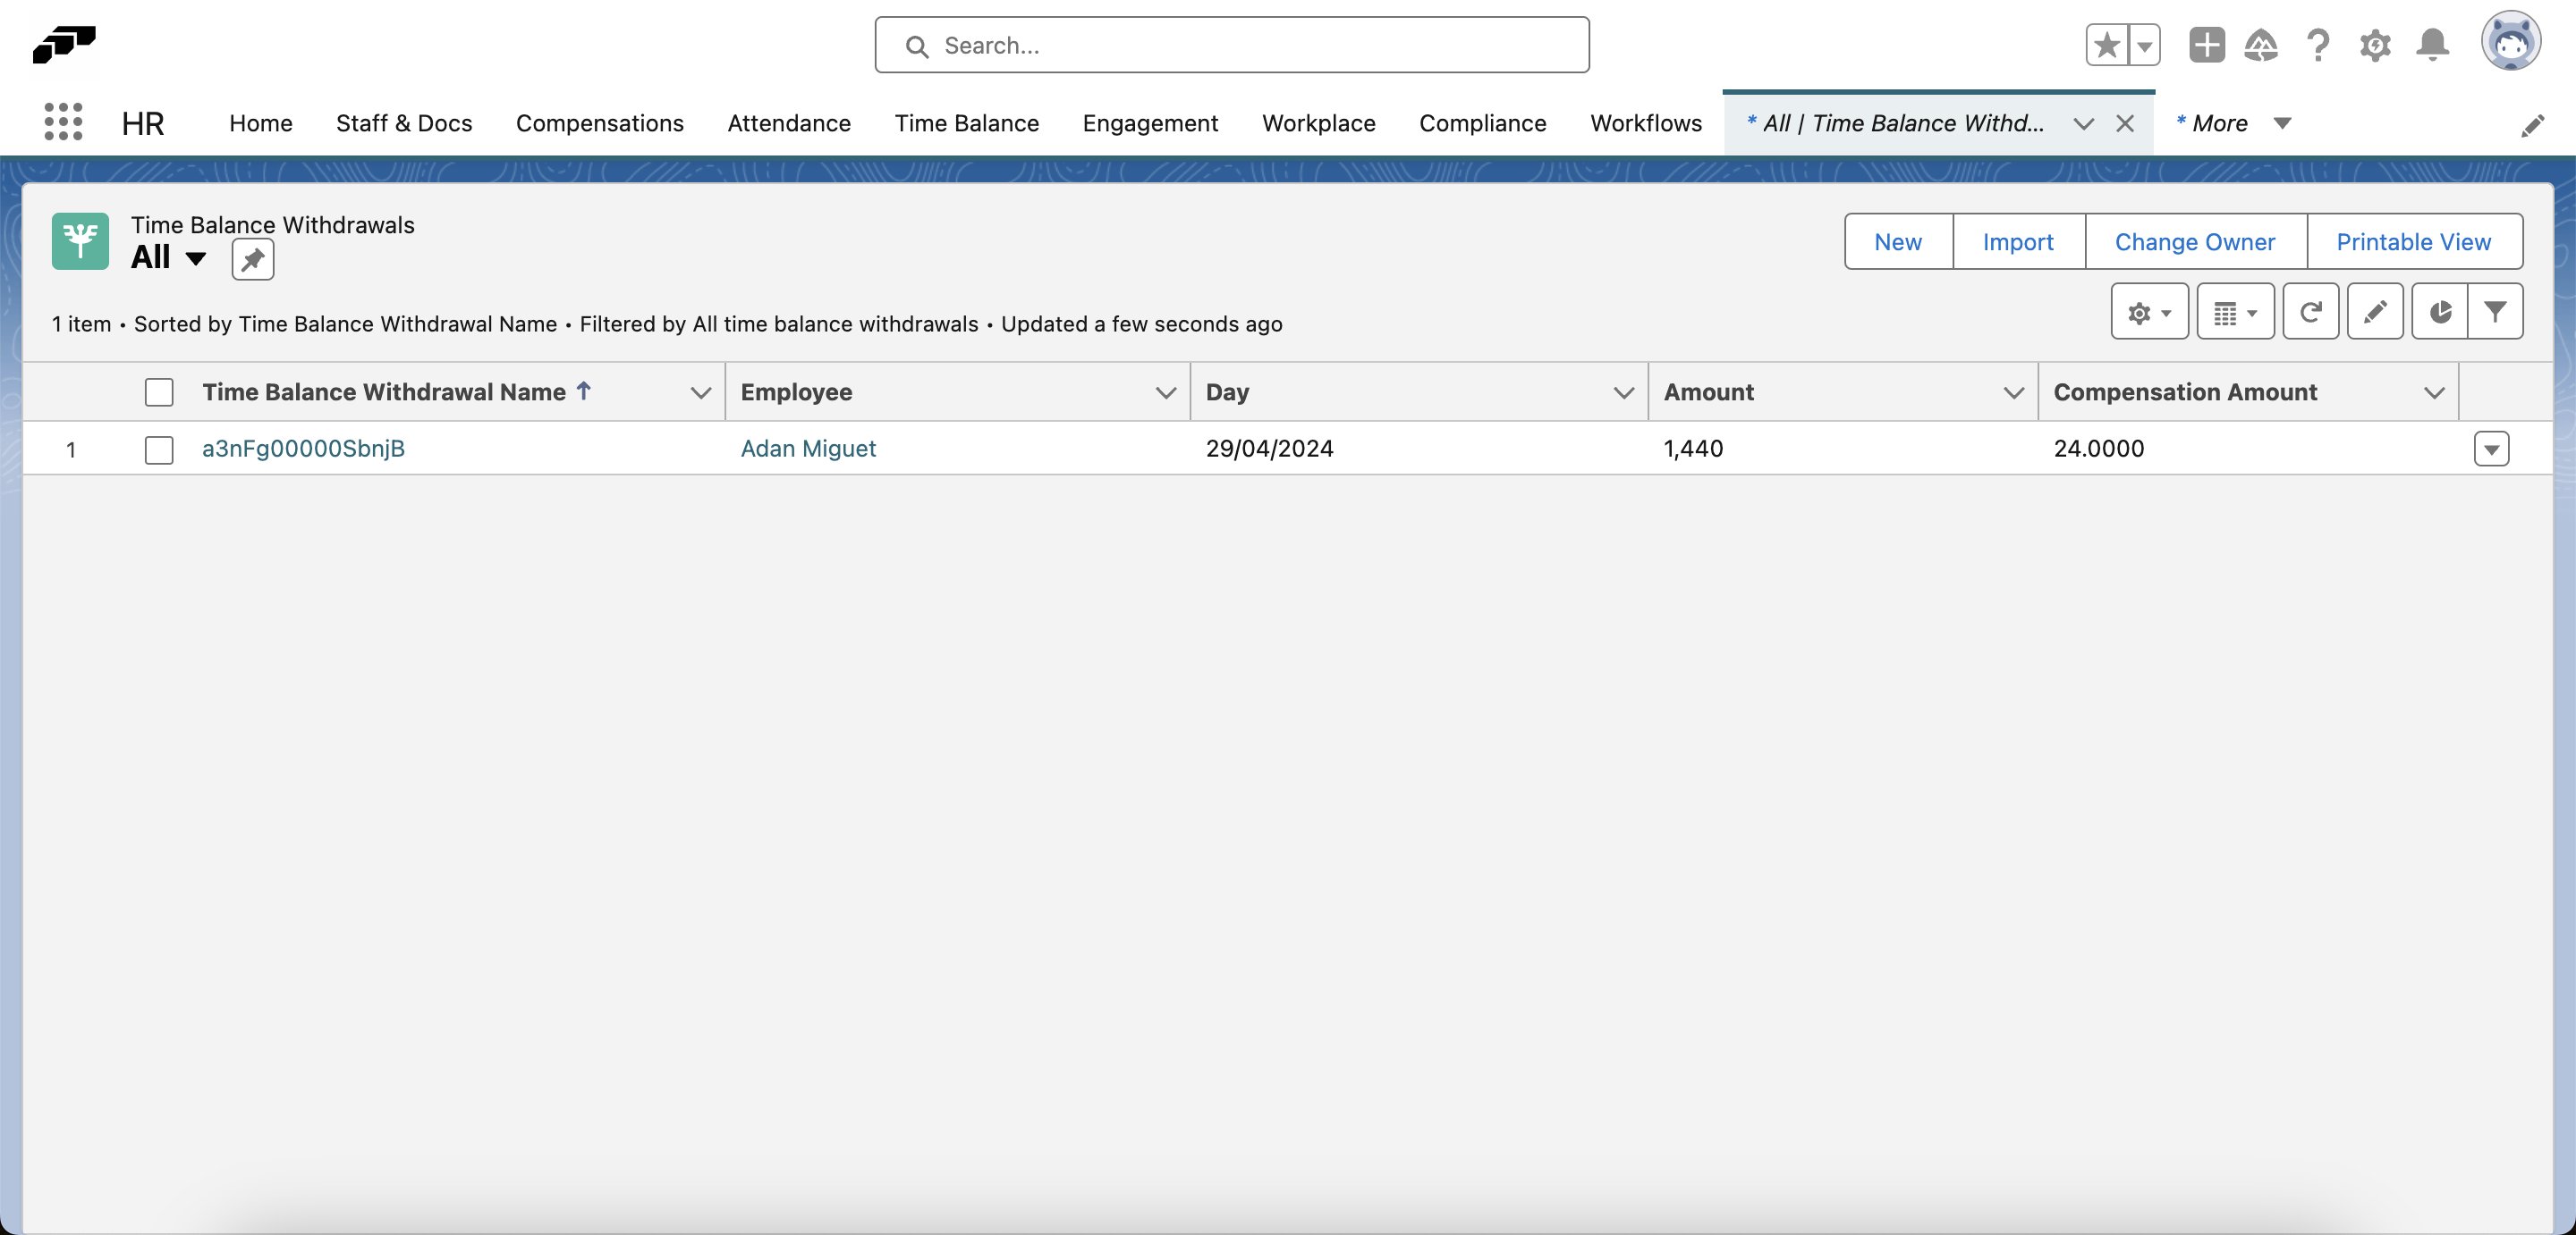Select the checkbox for row 1

click(159, 449)
